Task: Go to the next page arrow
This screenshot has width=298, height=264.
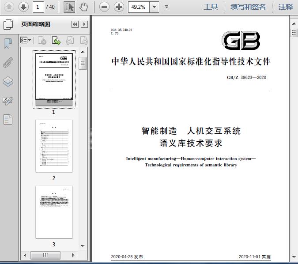Action: tap(23, 7)
